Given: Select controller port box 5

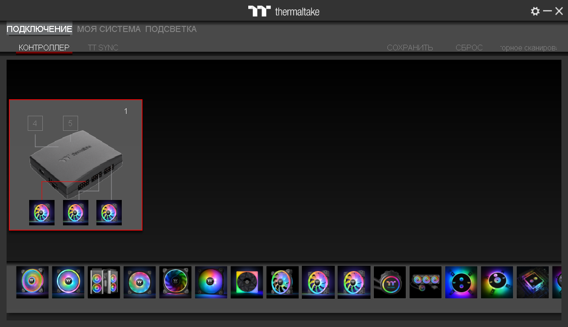Looking at the screenshot, I should tap(71, 123).
